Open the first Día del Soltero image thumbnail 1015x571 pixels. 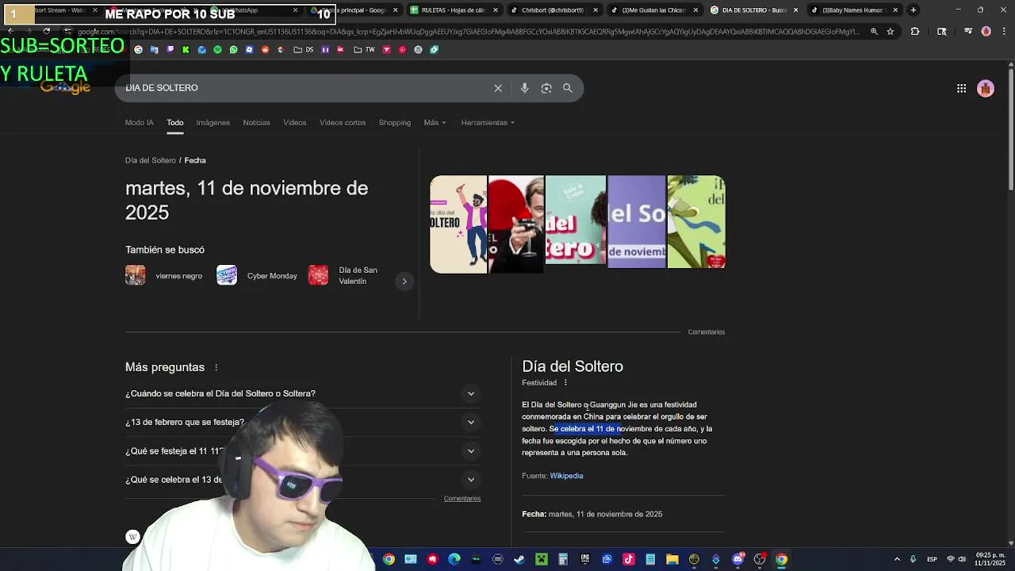point(458,224)
